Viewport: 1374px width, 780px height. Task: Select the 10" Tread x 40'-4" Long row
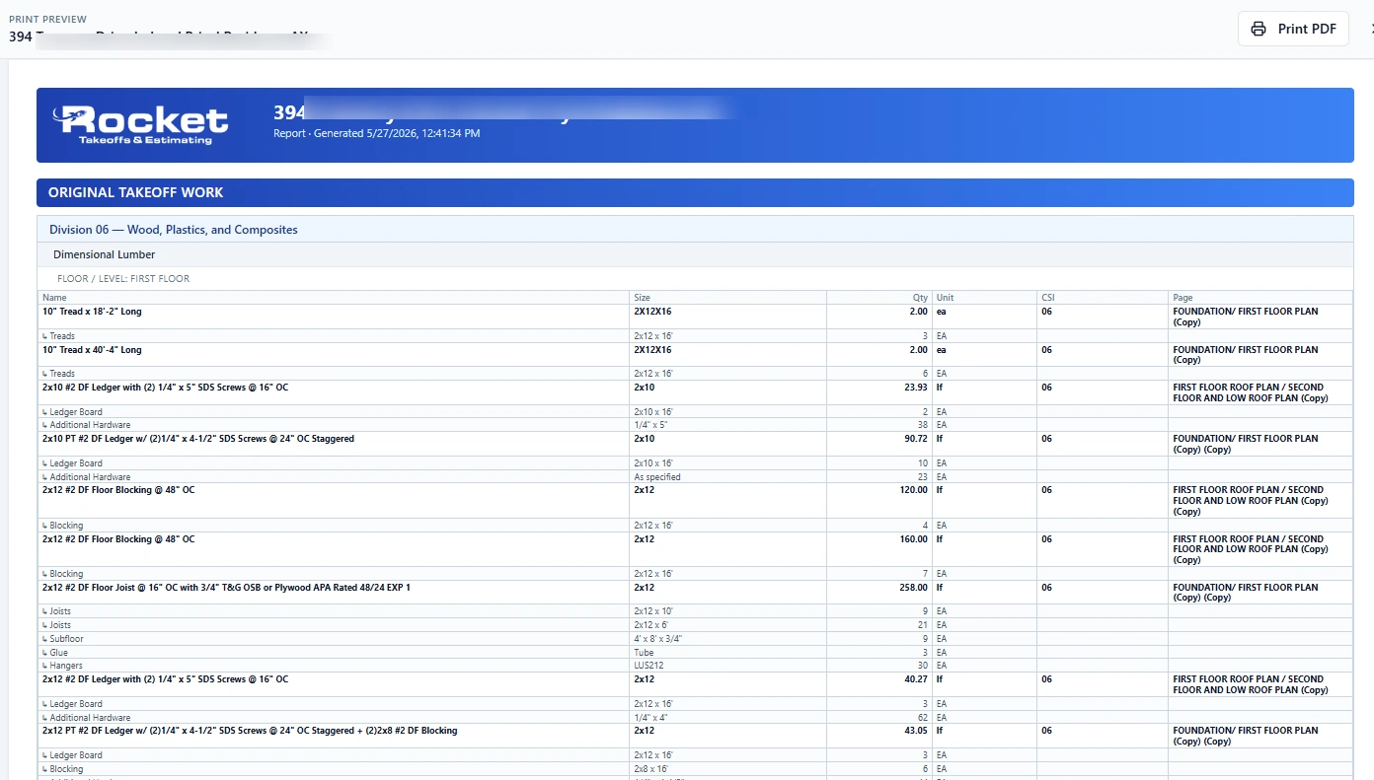tap(695, 355)
